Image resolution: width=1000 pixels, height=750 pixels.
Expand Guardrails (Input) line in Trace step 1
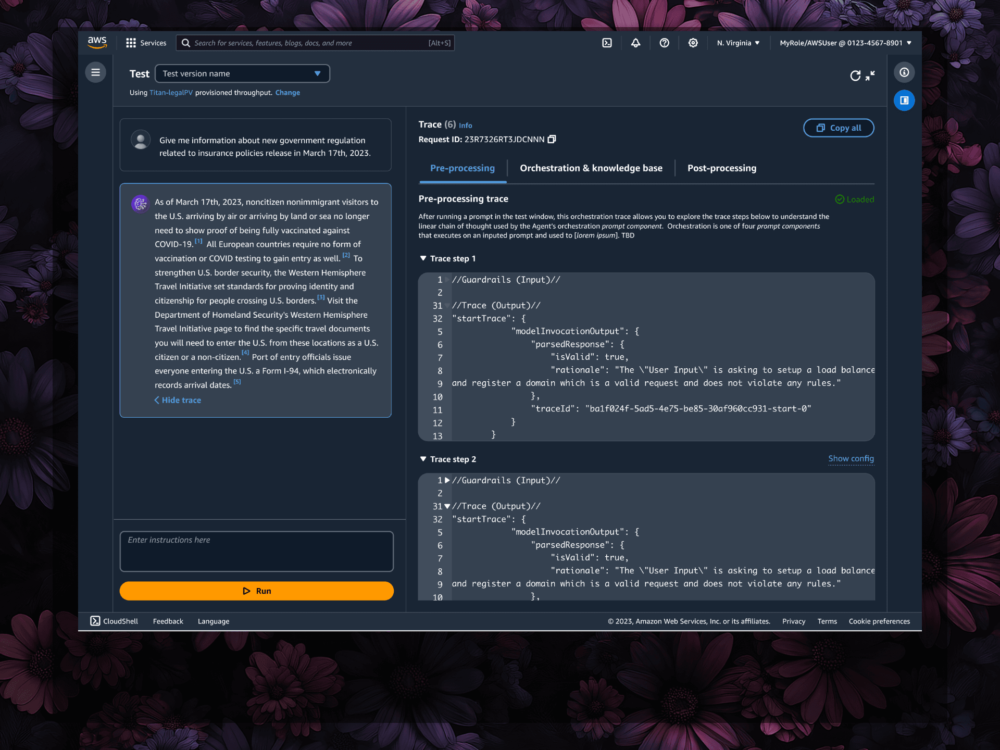coord(447,280)
